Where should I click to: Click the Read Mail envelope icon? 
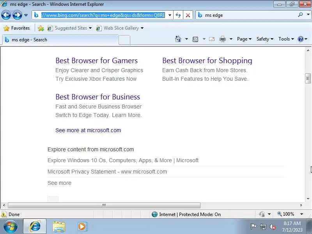tap(212, 39)
